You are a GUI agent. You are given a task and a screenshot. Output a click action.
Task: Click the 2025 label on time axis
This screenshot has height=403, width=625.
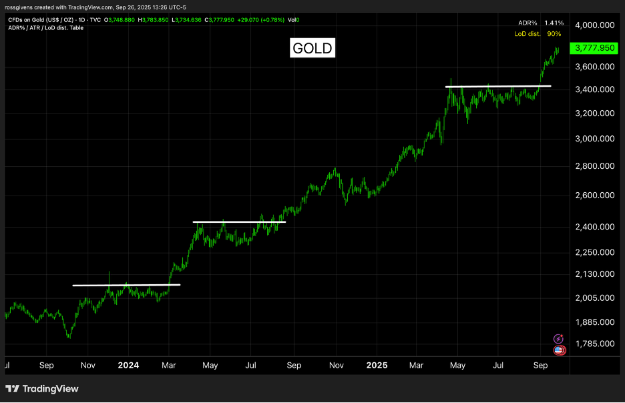point(377,365)
